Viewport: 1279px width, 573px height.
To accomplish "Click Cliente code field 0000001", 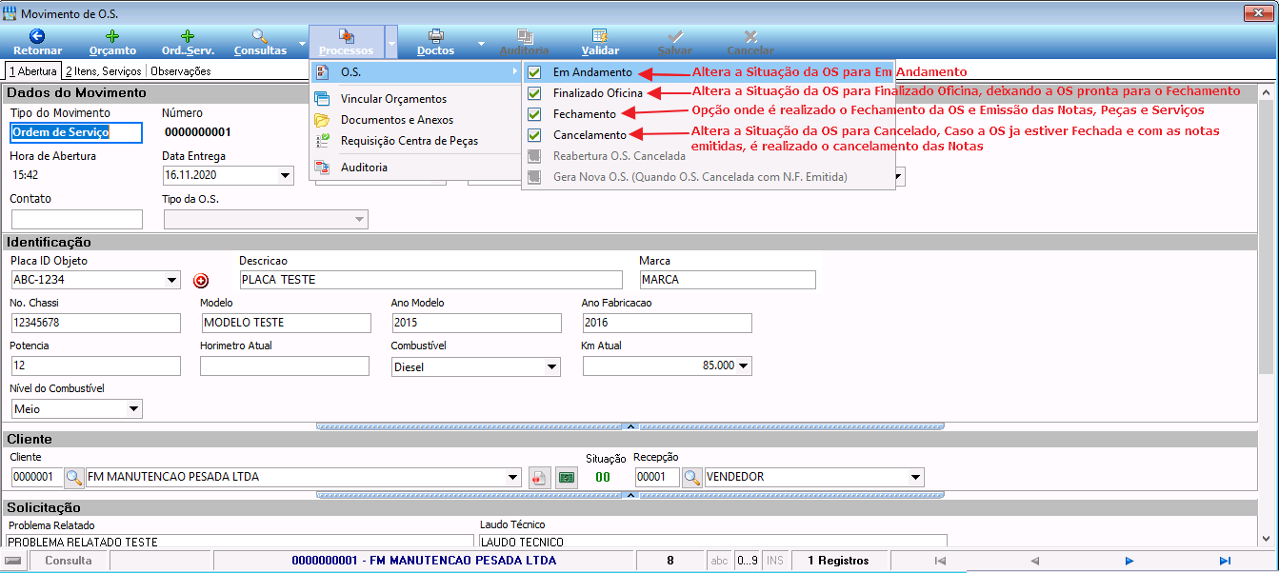I will coord(36,477).
